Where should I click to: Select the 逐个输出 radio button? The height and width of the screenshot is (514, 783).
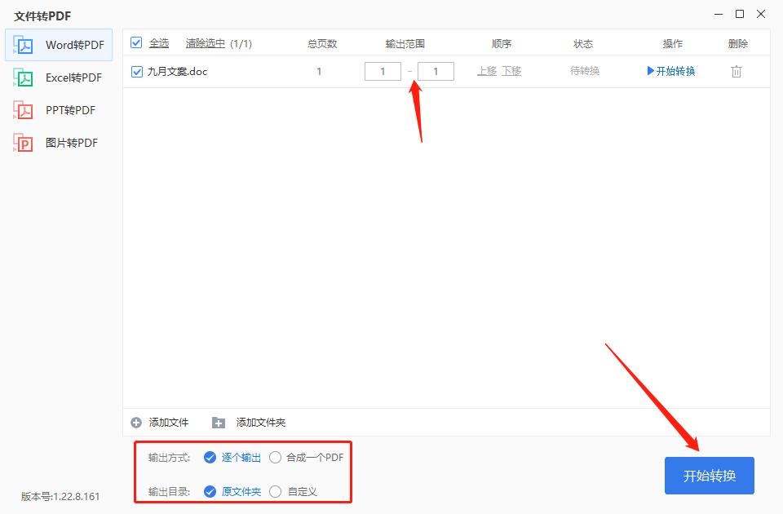click(210, 458)
